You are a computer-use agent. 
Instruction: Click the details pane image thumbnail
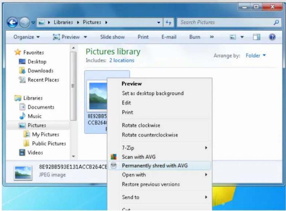click(23, 173)
